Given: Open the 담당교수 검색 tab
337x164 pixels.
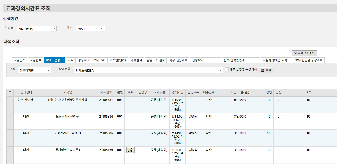Looking at the screenshot, I should pos(156,60).
